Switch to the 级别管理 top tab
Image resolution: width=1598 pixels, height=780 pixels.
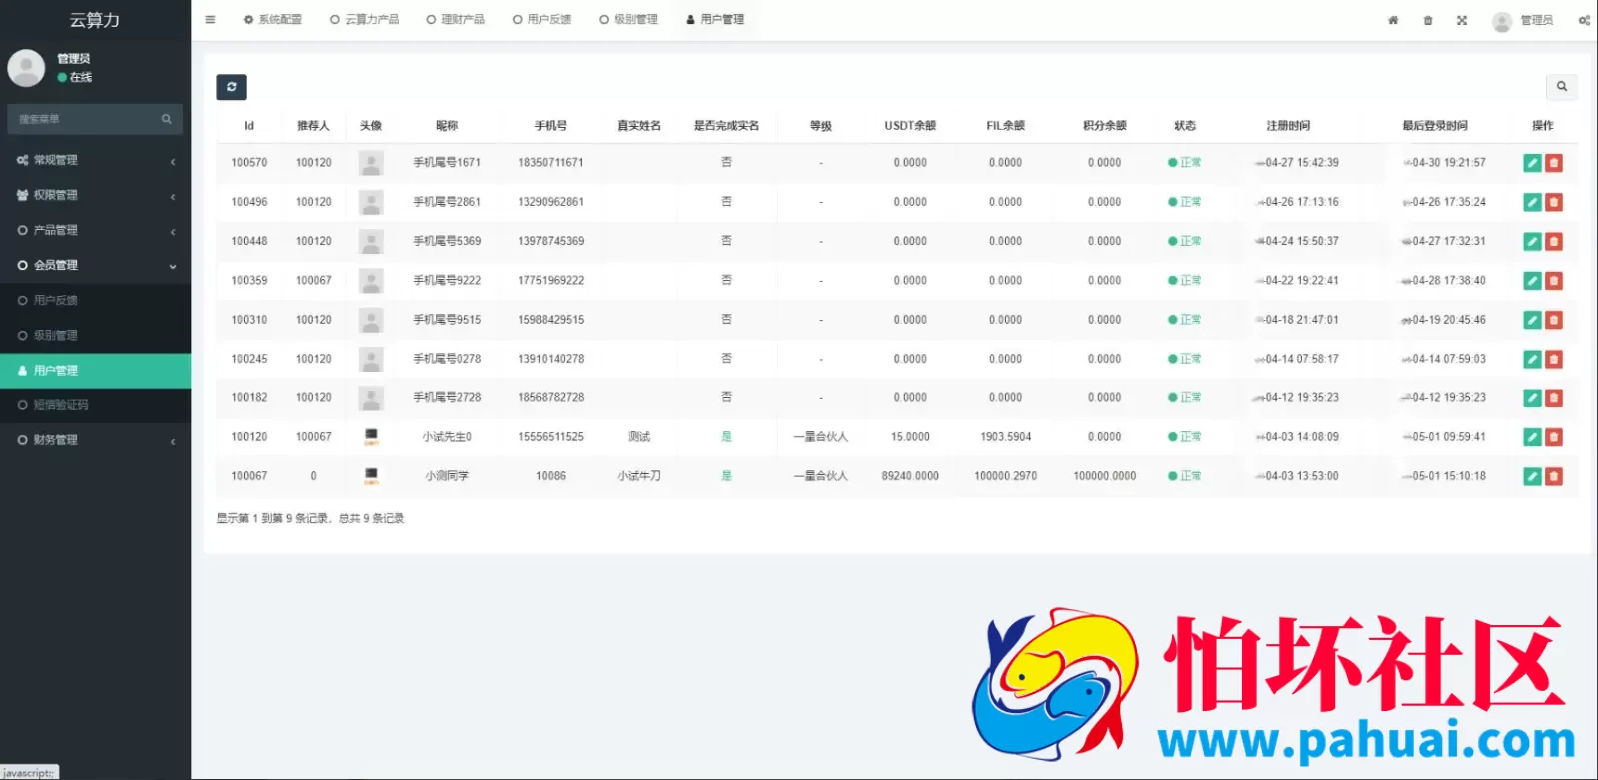click(x=629, y=20)
